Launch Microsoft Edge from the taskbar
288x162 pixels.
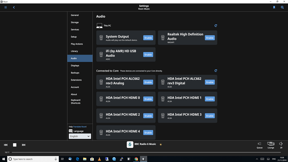pos(77,159)
